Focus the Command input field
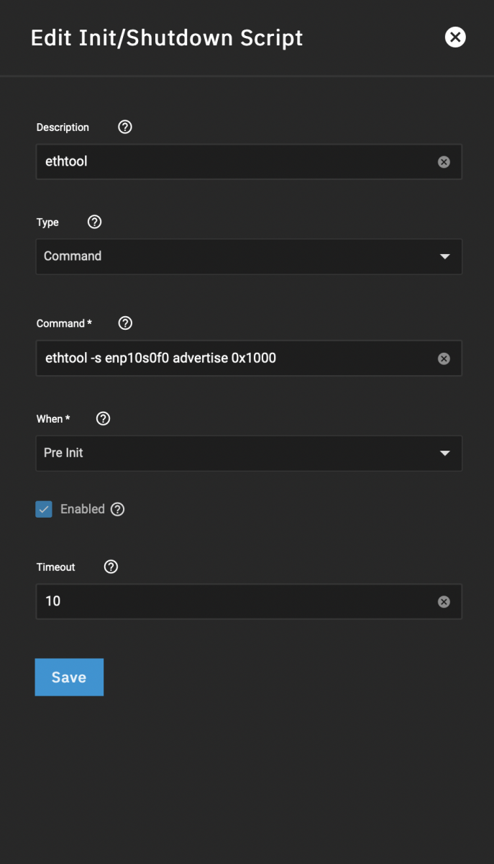The image size is (494, 864). [x=230, y=359]
